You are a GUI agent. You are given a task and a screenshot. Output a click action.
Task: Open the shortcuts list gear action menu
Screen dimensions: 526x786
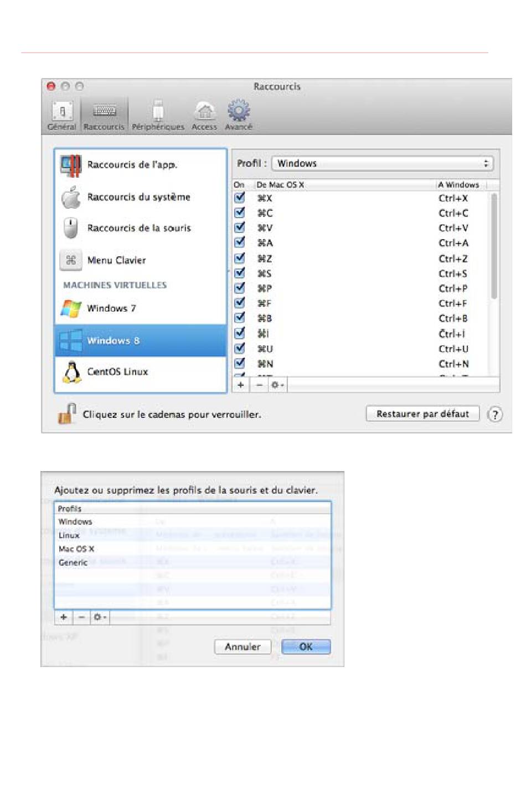[277, 385]
